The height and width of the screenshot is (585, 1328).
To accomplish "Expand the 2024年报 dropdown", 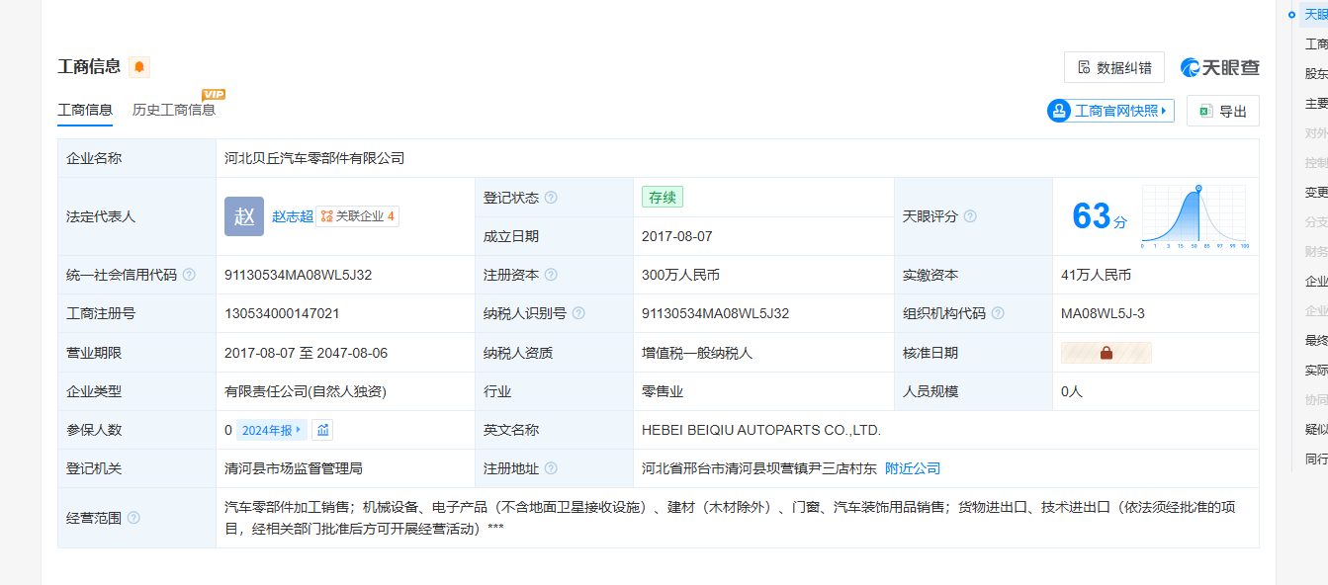I will click(x=272, y=430).
